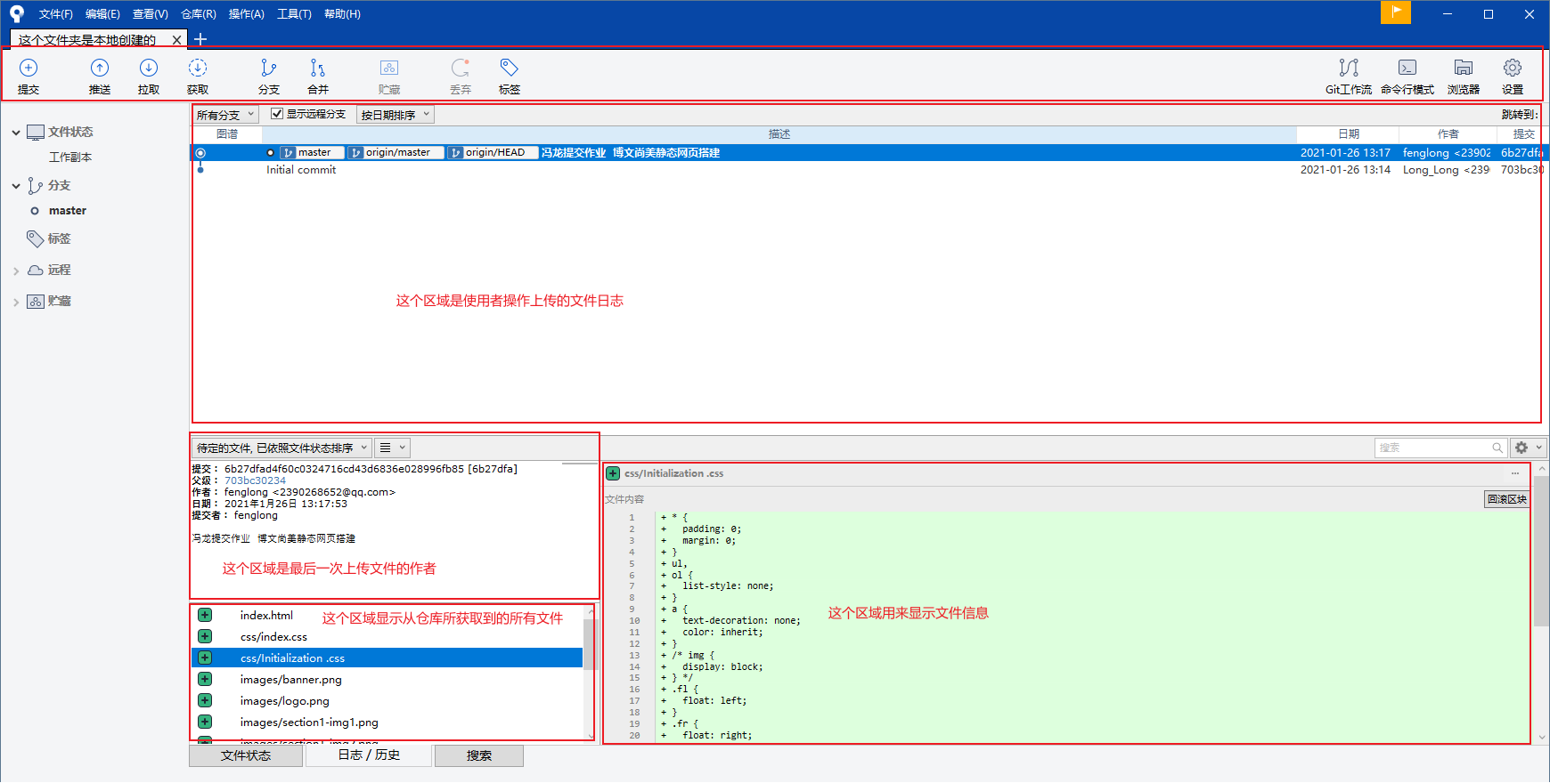Open the 仓库(R) menu

[x=199, y=14]
